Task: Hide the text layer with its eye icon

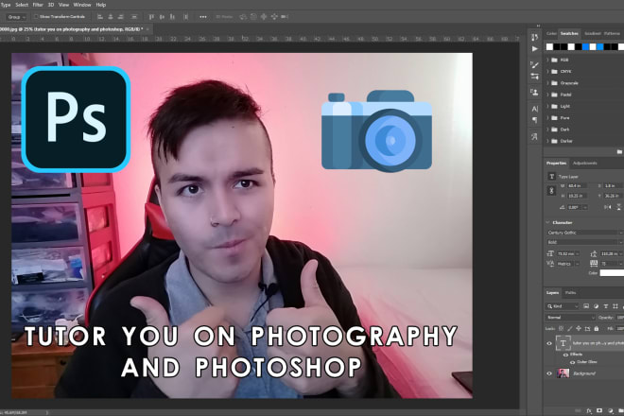Action: (x=549, y=343)
